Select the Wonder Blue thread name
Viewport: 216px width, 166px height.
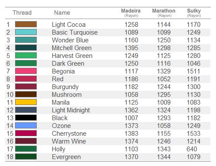70,40
